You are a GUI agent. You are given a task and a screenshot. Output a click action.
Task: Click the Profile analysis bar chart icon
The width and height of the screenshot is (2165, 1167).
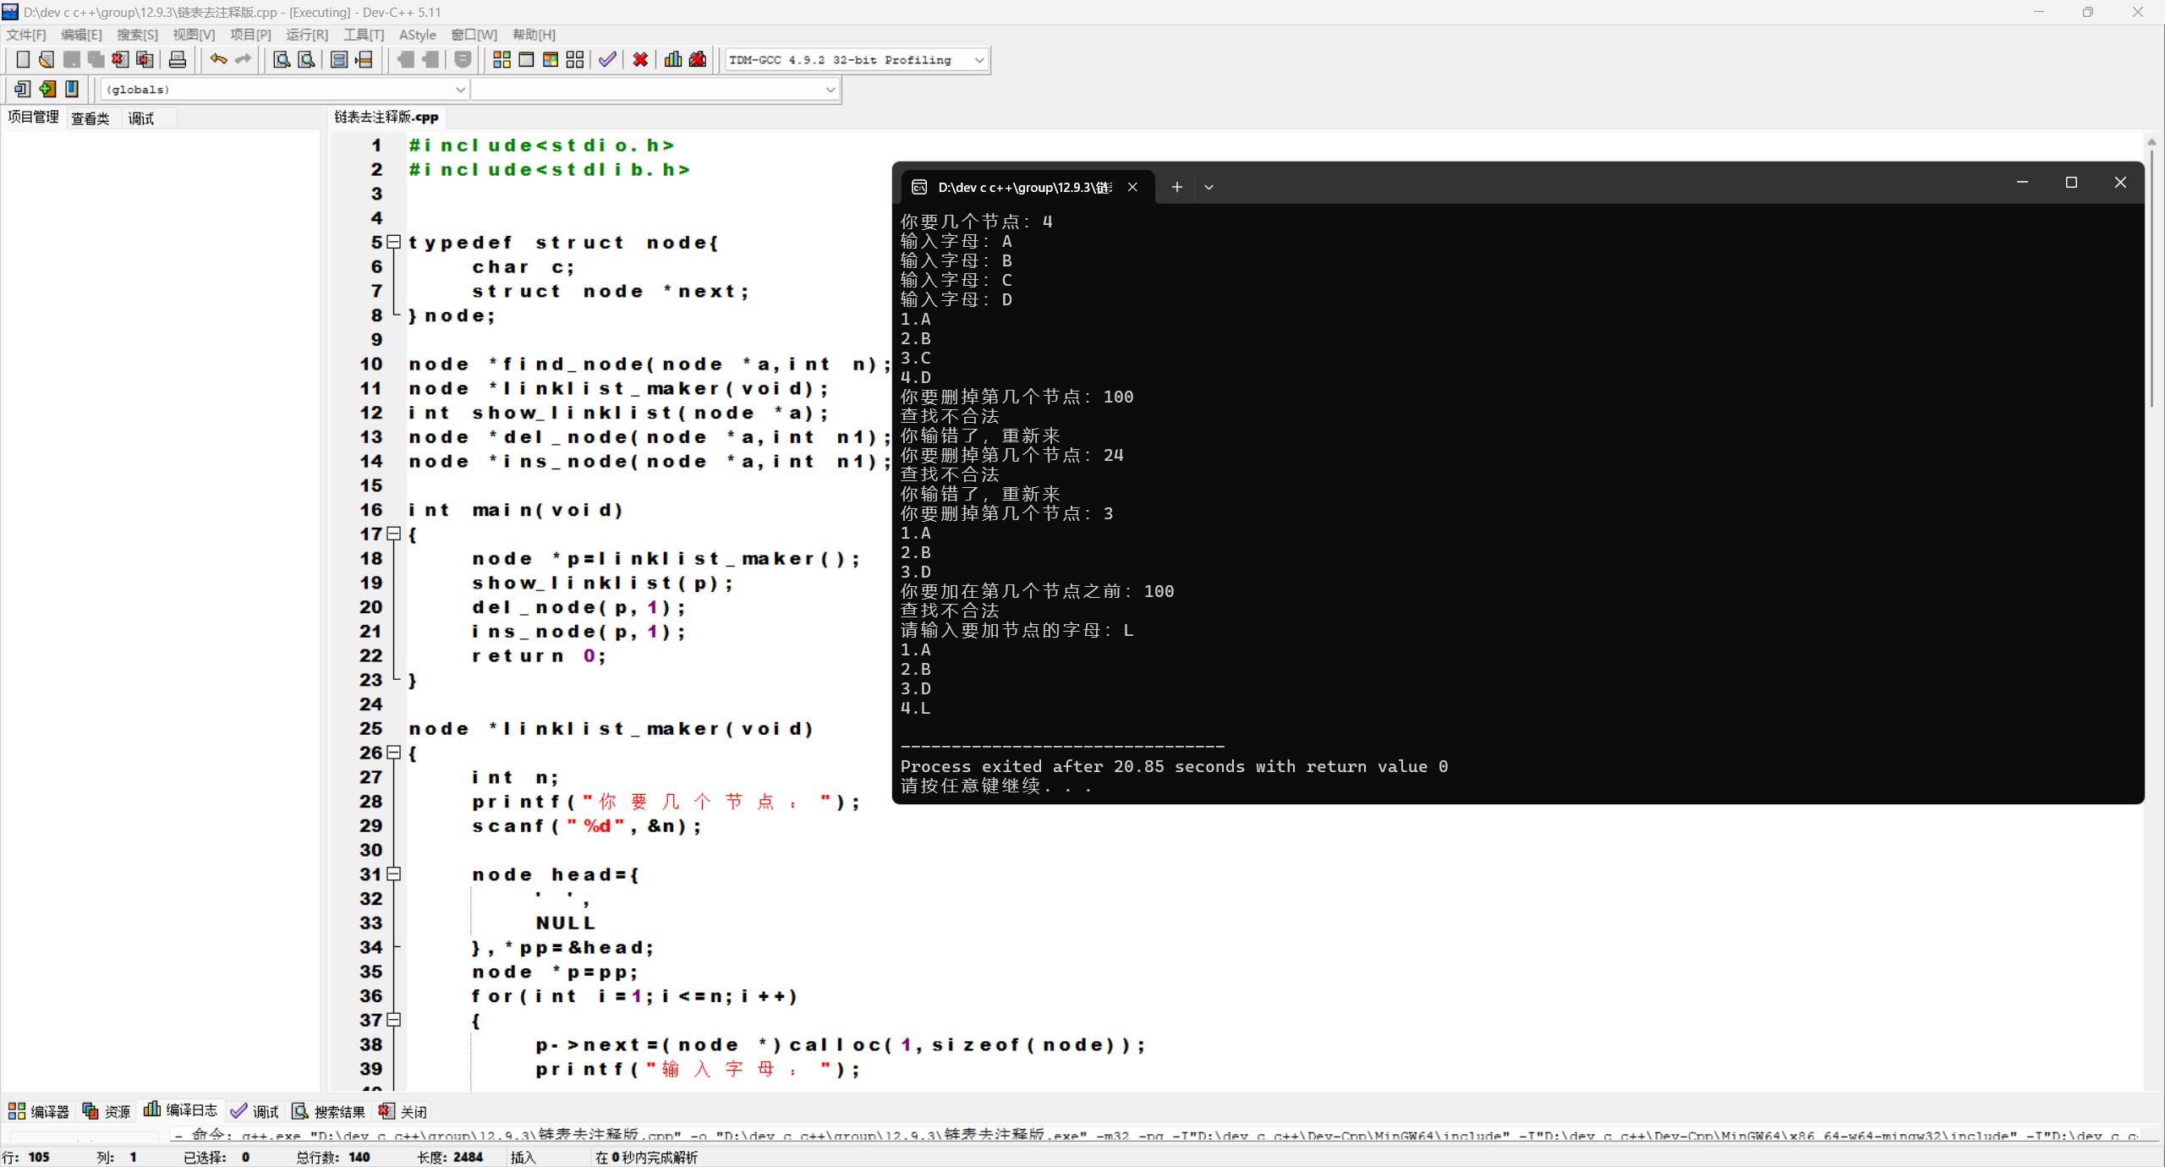point(673,59)
